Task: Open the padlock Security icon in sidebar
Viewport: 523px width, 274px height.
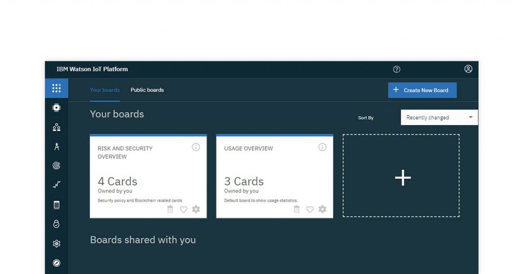Action: [x=56, y=224]
